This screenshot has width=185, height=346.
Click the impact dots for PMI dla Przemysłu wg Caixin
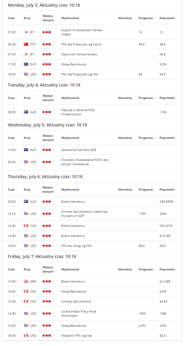coord(47,44)
